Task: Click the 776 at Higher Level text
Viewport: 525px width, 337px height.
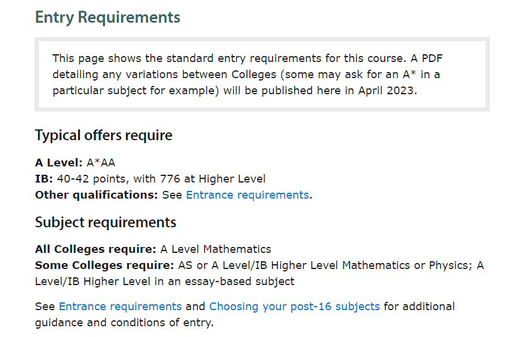Action: pos(212,179)
